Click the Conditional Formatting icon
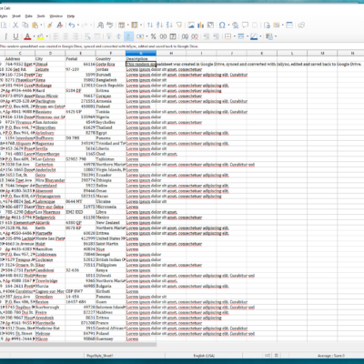Viewport: 364px width, 364px height. point(268,36)
